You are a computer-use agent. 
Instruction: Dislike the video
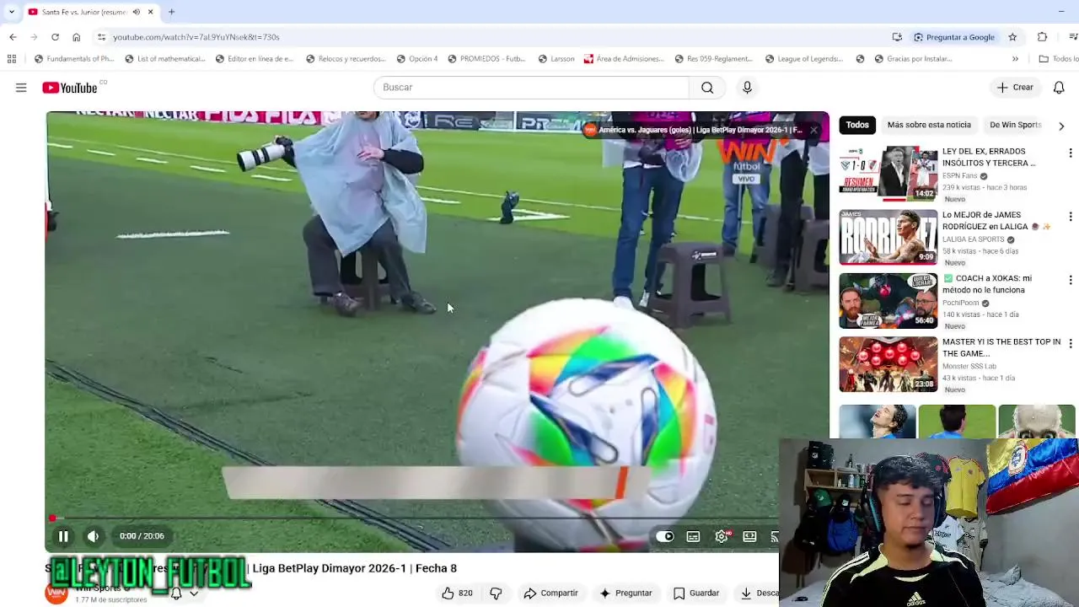tap(496, 594)
